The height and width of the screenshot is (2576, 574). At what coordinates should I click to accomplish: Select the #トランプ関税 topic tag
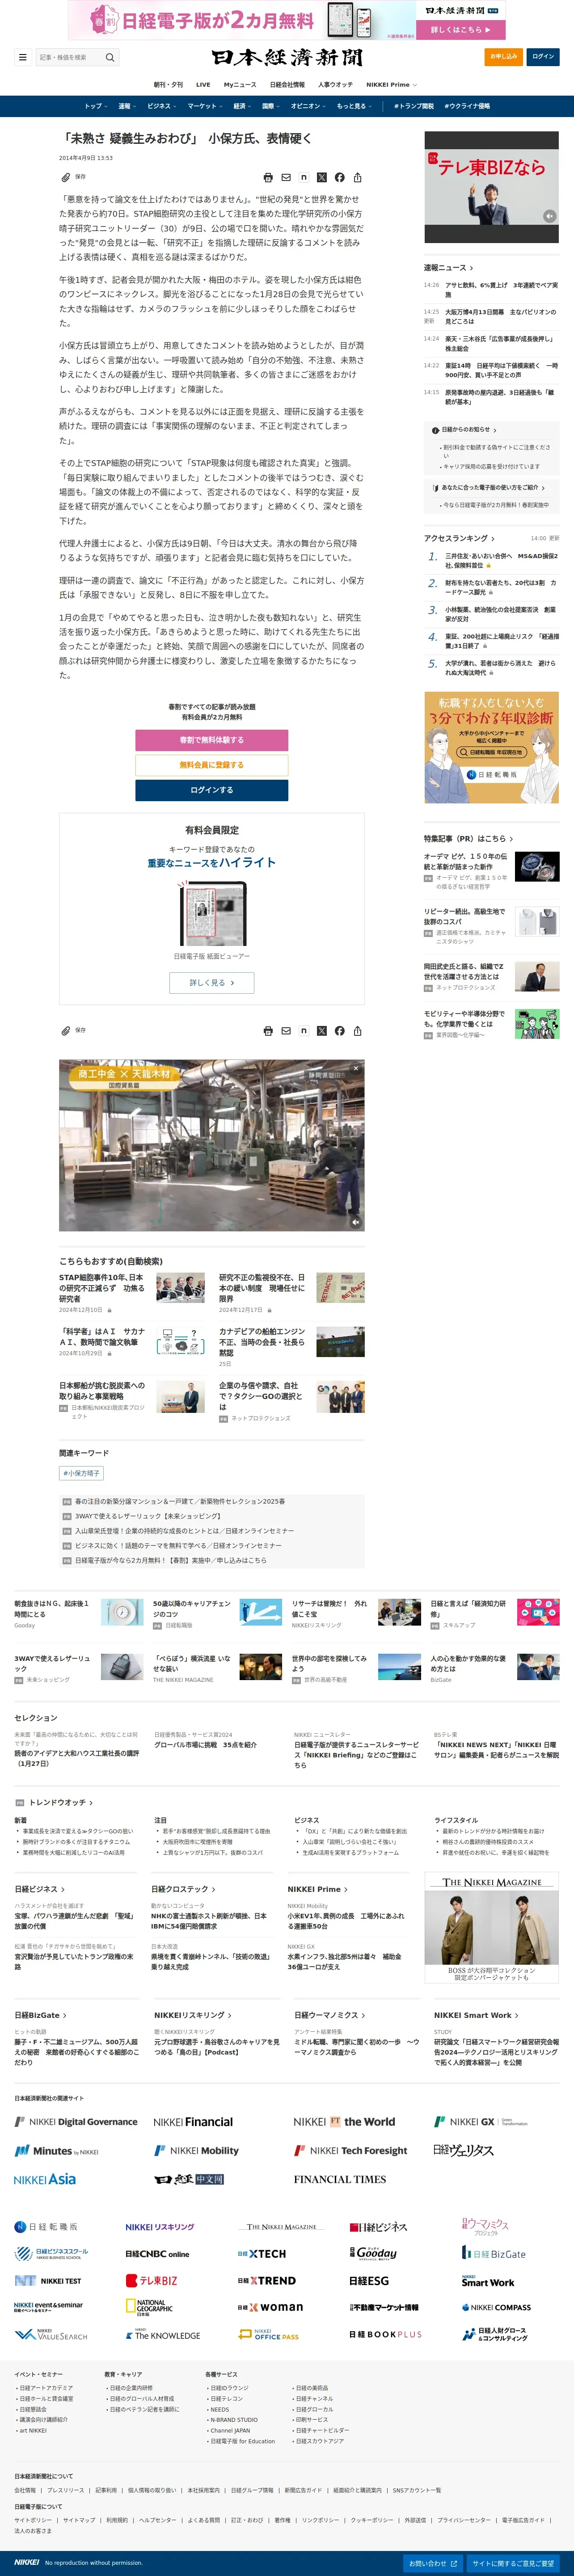point(414,106)
